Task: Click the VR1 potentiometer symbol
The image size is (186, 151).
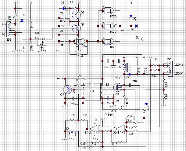Action: click(x=72, y=132)
